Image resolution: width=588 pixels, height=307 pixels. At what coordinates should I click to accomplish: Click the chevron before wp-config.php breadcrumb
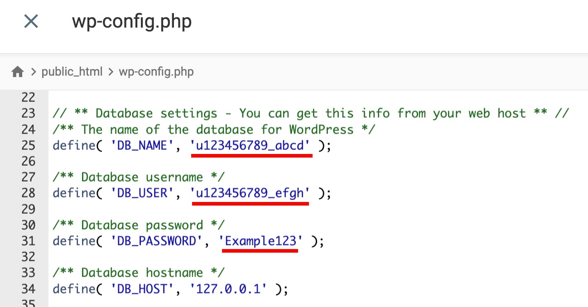(x=111, y=72)
